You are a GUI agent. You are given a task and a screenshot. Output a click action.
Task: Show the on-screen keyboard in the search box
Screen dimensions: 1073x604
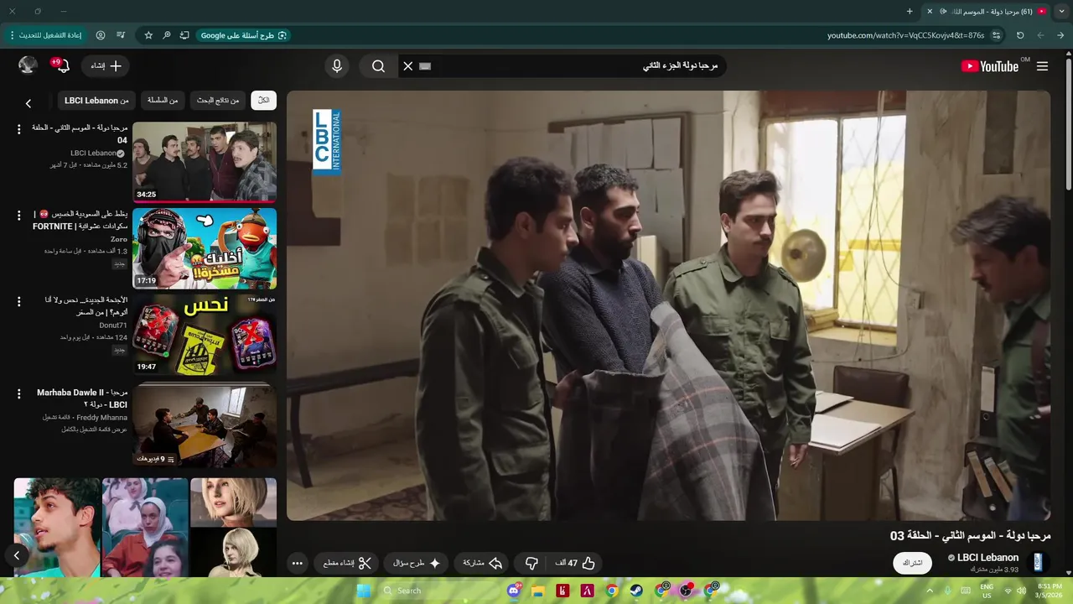tap(425, 66)
